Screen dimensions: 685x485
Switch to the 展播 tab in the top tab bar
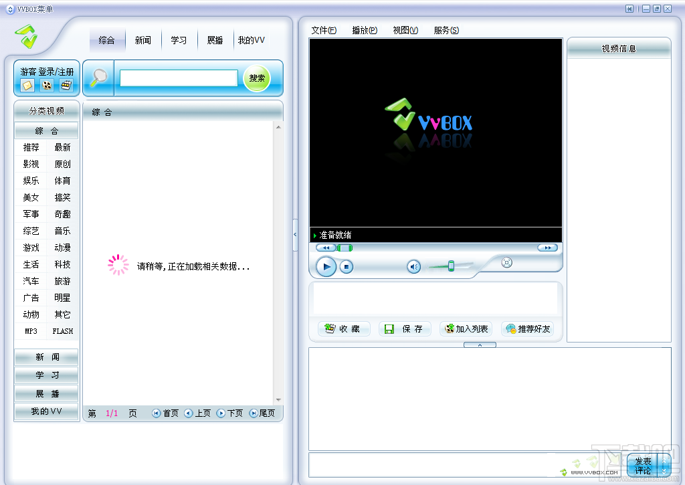[215, 40]
